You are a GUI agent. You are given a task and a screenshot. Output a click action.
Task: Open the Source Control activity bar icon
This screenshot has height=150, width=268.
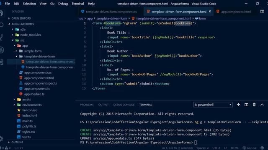pyautogui.click(x=1, y=37)
